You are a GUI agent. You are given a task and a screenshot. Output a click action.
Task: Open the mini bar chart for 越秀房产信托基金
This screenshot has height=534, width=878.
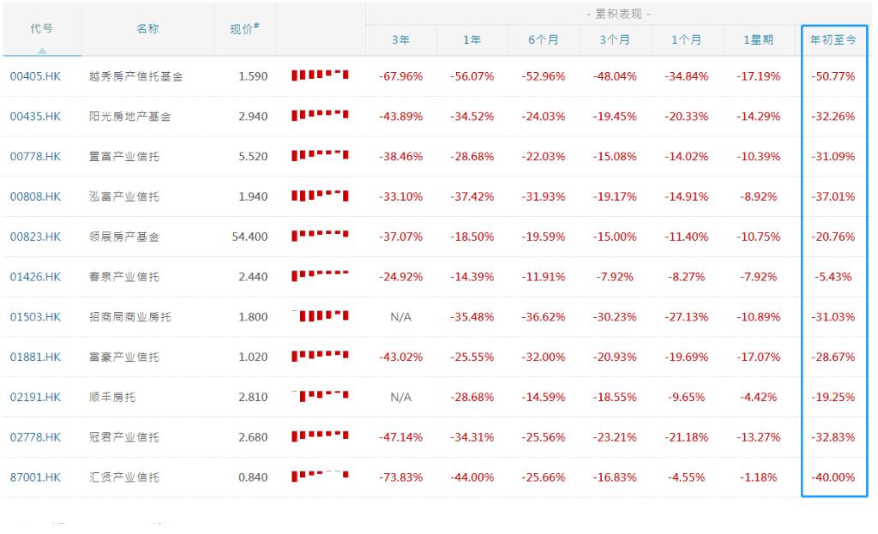pos(320,75)
